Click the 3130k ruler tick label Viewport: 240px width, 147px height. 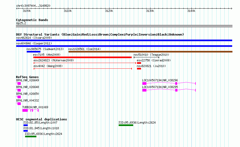click(x=150, y=11)
